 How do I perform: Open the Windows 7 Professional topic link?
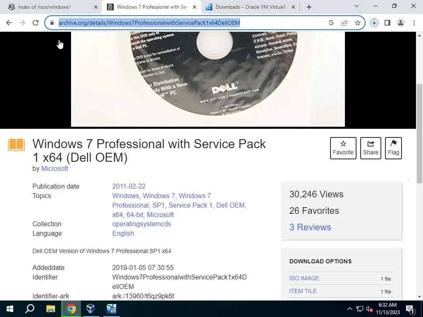[162, 201]
